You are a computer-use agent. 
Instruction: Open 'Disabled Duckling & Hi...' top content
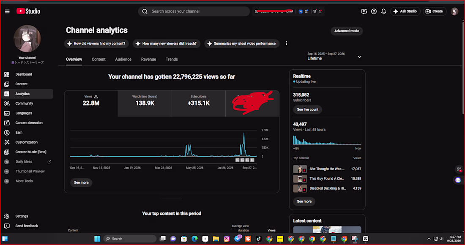click(327, 188)
